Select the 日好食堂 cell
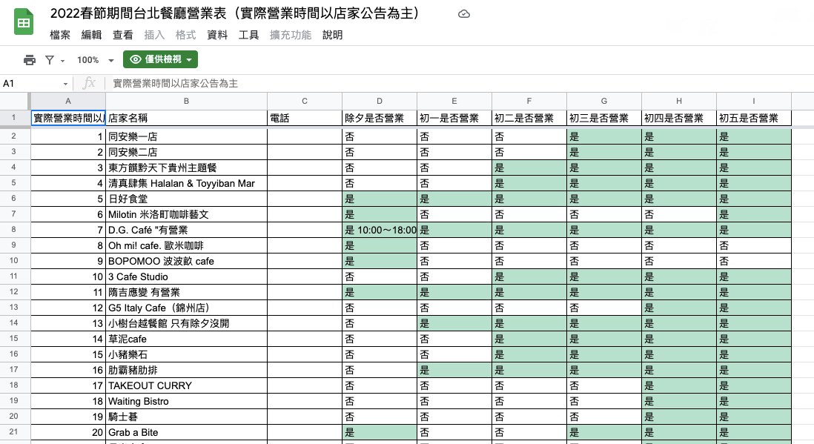 (x=185, y=199)
